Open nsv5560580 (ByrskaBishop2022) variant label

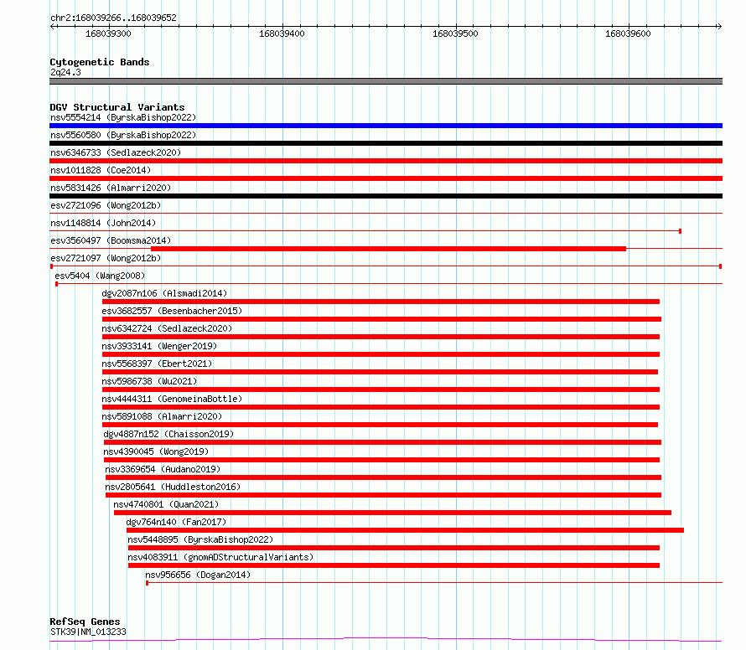[x=123, y=135]
